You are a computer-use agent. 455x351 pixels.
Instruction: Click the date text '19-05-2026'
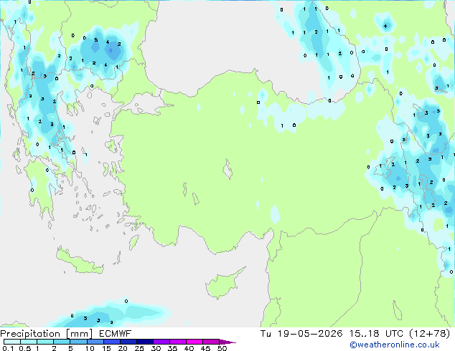309,334
